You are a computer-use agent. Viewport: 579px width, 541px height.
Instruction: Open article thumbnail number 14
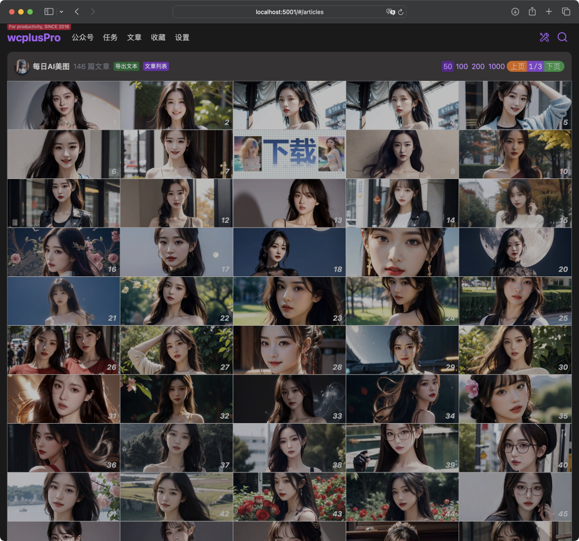pos(402,203)
